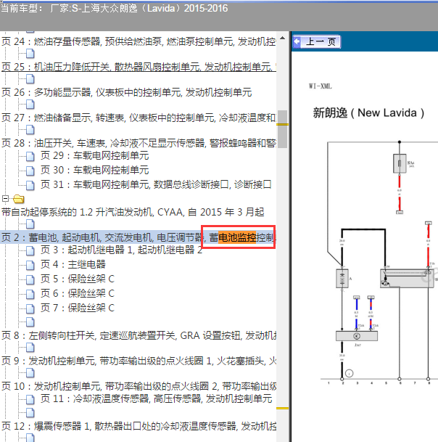Select 带自动起停系统的 1.2 升汽油发动机 CYAA entry
The width and height of the screenshot is (438, 442).
[133, 212]
